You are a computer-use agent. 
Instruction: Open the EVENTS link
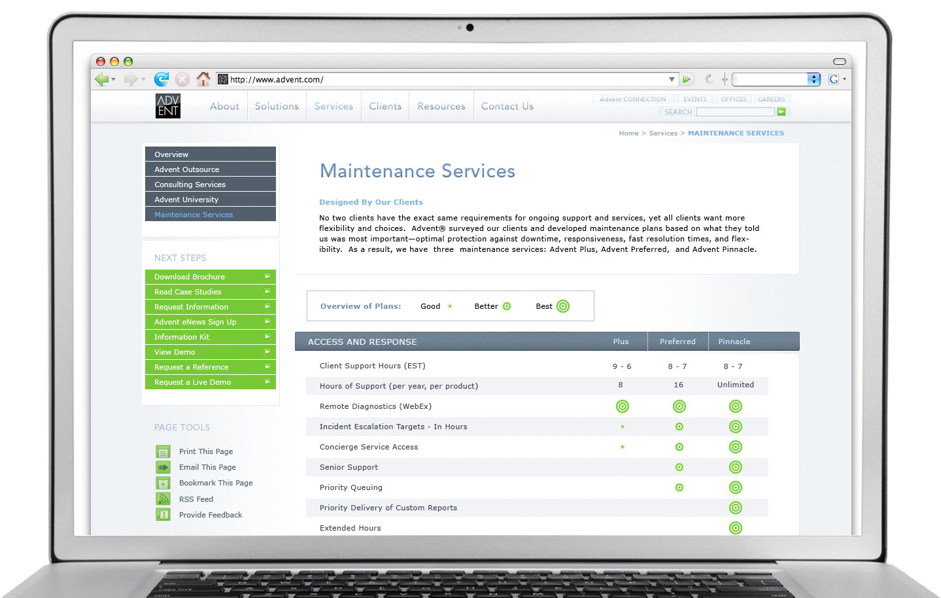695,99
